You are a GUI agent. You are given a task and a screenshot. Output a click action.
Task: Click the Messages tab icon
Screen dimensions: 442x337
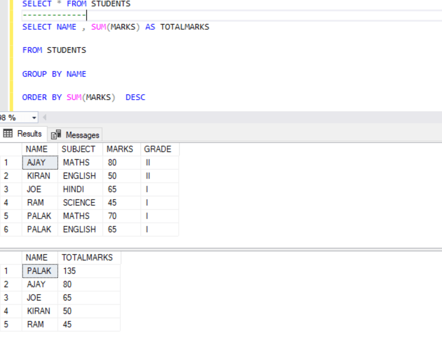coord(56,134)
